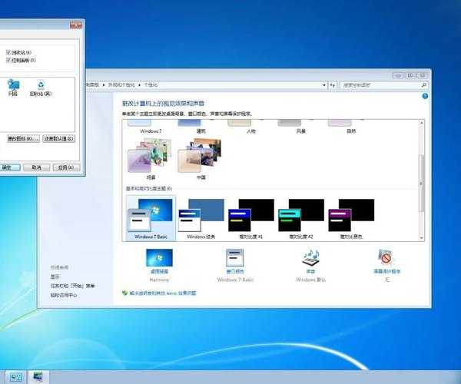The image size is (461, 384).
Task: Open the 屏幕保护程序 screen saver icon
Action: click(386, 259)
